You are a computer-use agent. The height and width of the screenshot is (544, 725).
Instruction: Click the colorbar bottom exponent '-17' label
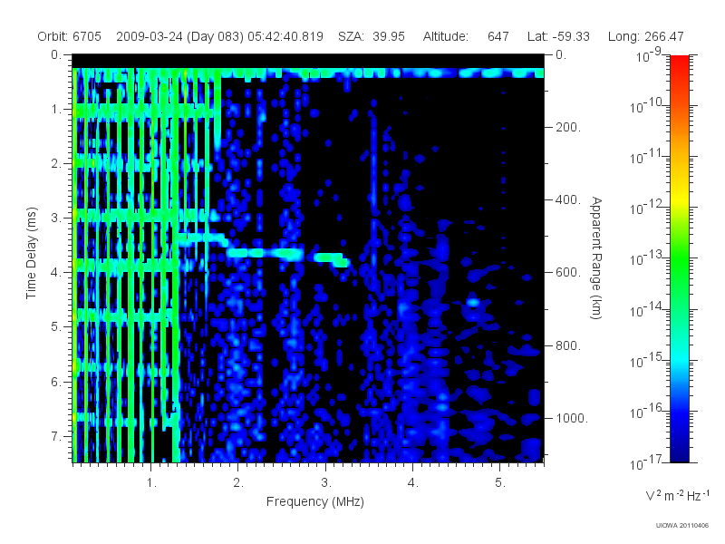coord(655,458)
